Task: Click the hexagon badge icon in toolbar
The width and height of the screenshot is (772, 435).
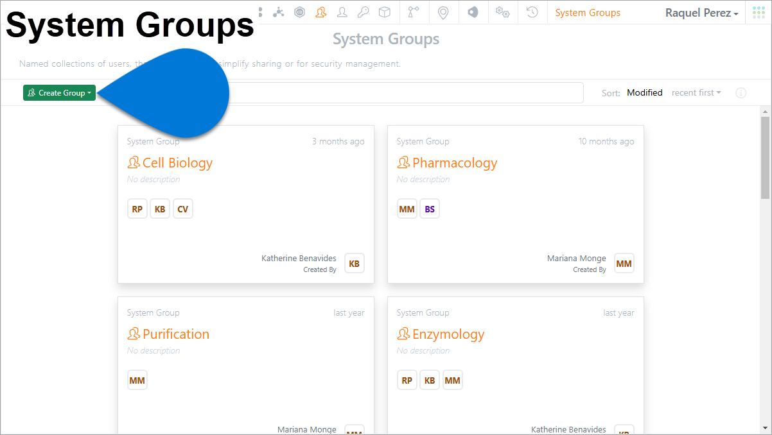Action: (299, 12)
